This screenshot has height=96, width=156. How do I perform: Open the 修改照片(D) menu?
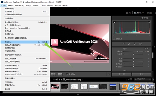pyautogui.click(x=19, y=5)
